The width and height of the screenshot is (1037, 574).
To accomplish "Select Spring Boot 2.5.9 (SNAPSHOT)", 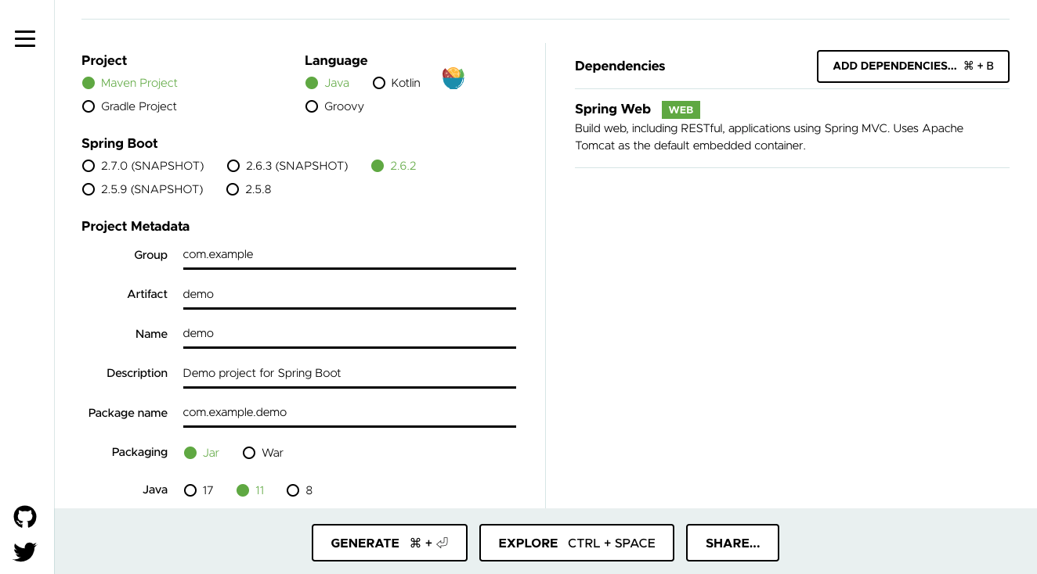I will pyautogui.click(x=143, y=189).
